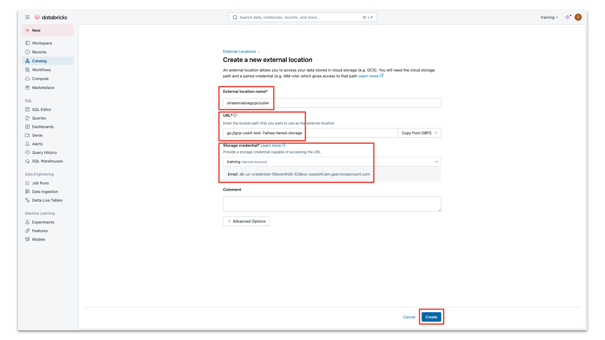Open Genie in the sidebar
The image size is (605, 340).
click(x=37, y=135)
